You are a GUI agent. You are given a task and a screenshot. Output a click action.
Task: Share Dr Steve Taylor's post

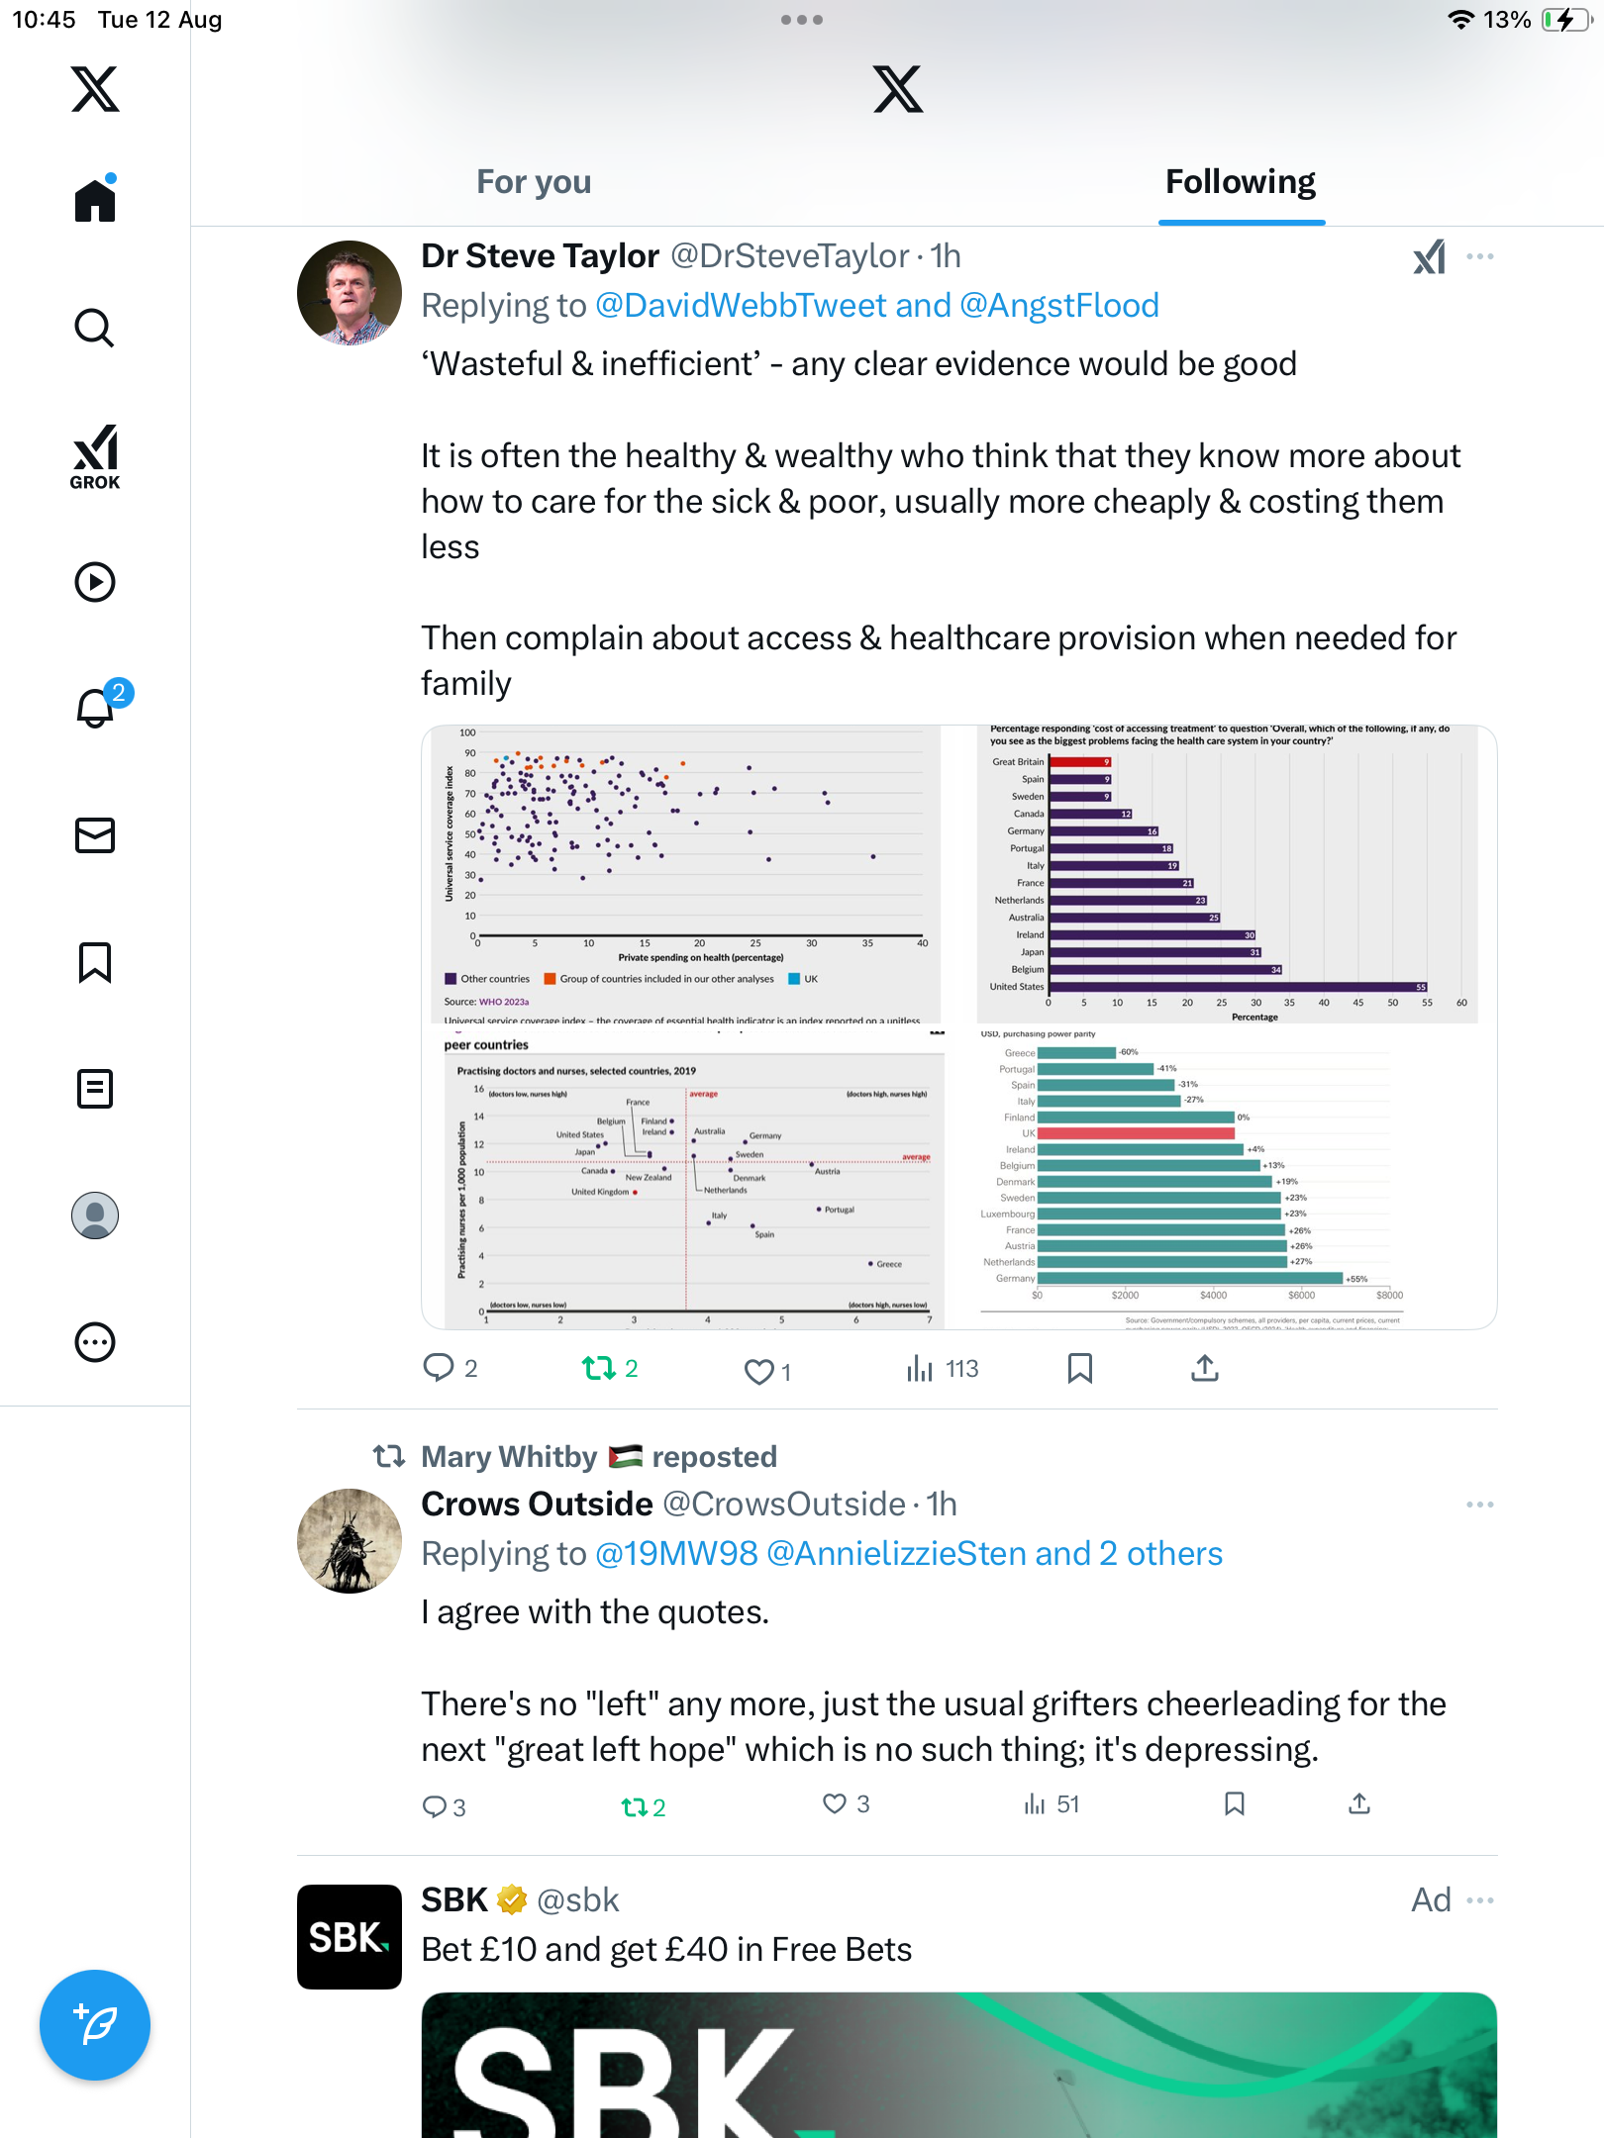[x=1204, y=1369]
